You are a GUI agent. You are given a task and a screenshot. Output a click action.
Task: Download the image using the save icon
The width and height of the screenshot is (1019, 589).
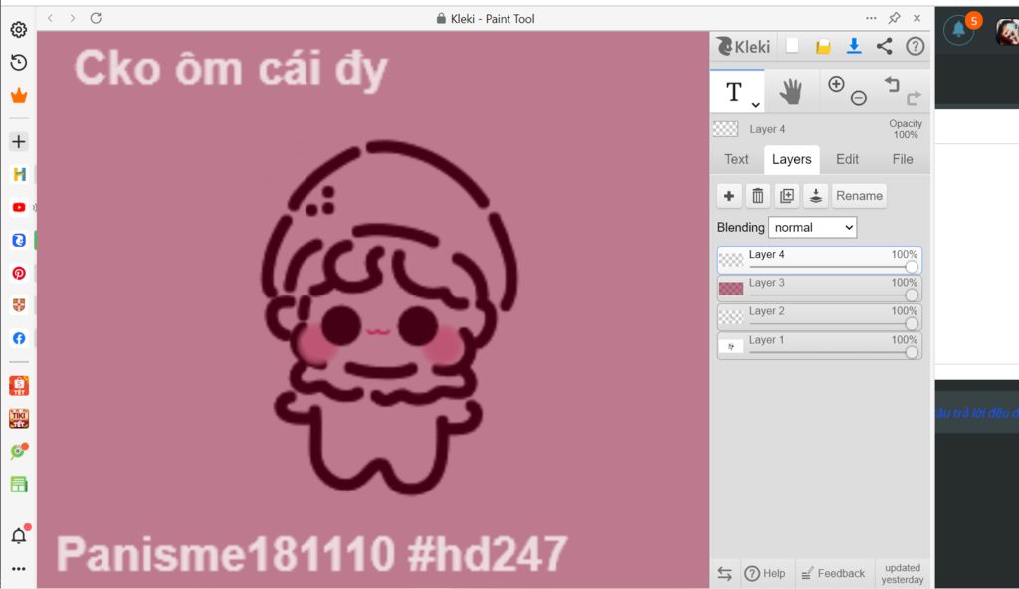coord(854,46)
